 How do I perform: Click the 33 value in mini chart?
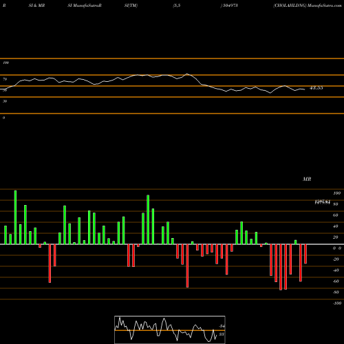click(222, 334)
